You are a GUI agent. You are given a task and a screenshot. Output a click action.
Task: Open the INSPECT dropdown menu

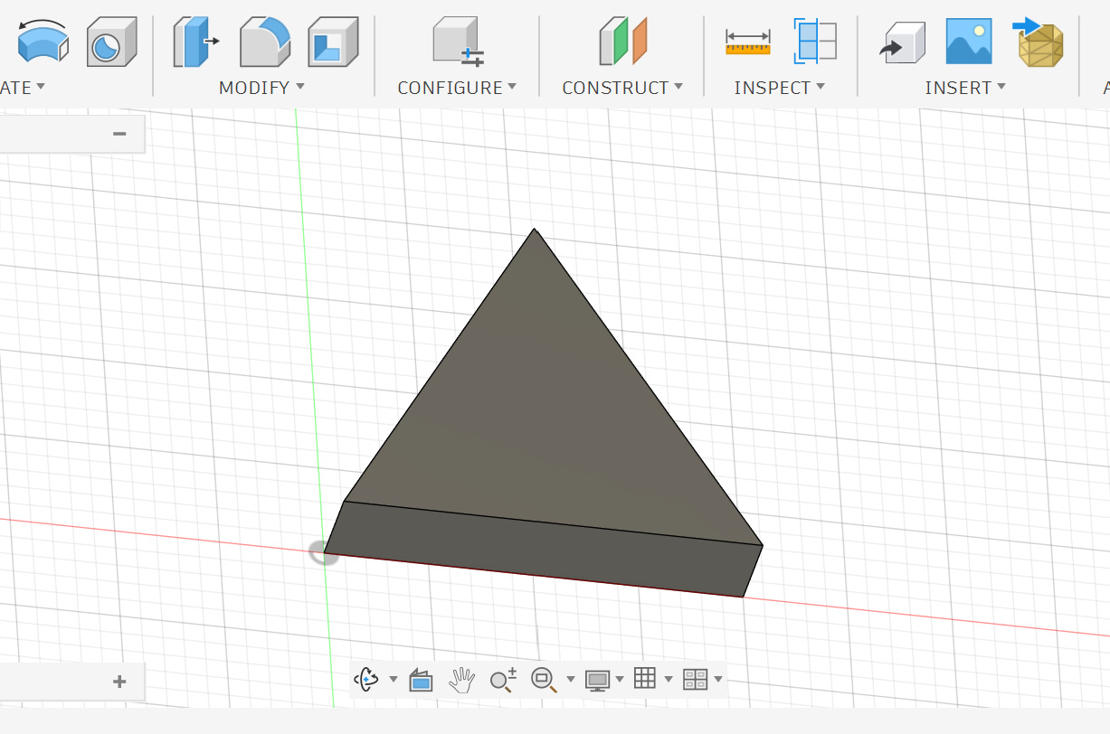780,88
